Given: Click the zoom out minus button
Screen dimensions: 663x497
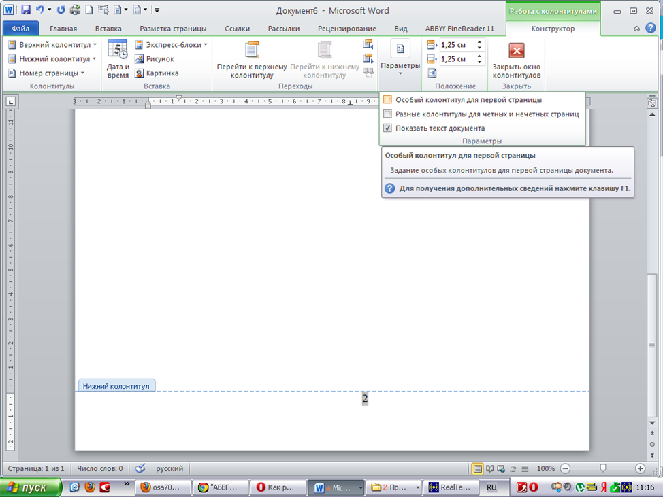Looking at the screenshot, I should 566,468.
